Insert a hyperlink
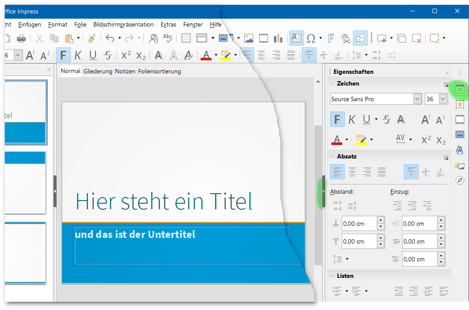Viewport: 469px width, 310px height. click(x=346, y=38)
